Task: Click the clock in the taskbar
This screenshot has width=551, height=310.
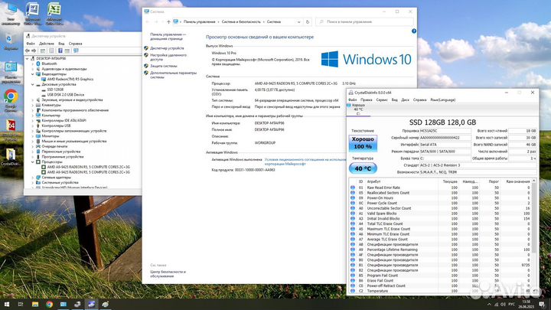Action: coord(526,305)
